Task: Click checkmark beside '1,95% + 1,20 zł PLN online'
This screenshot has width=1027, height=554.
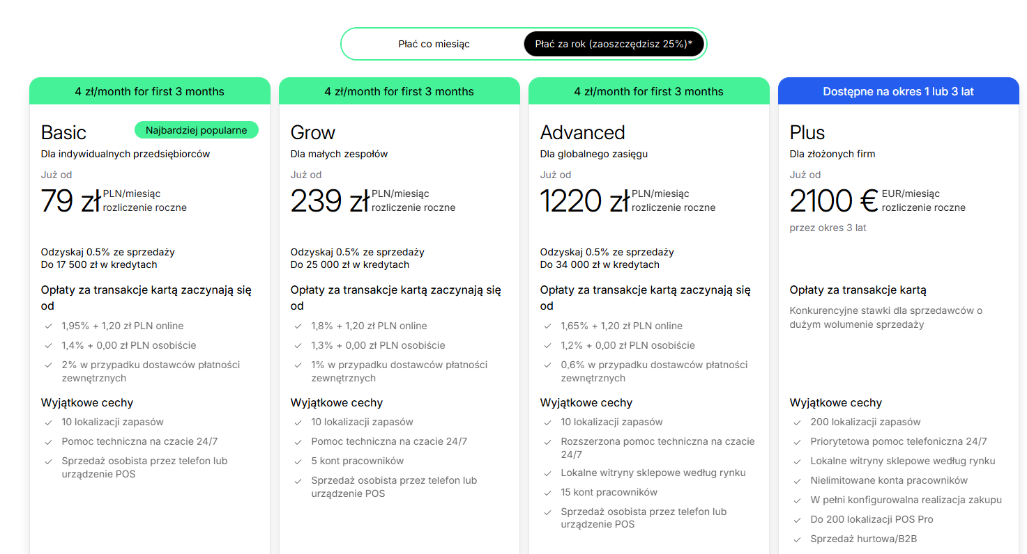Action: pos(48,326)
